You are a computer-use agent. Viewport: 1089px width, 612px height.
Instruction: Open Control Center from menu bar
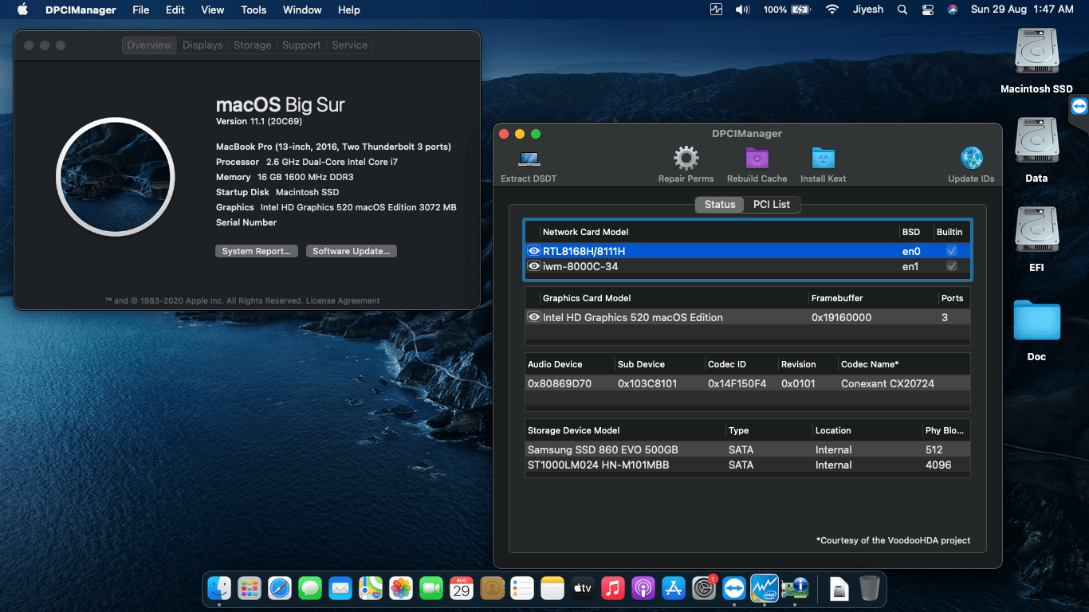click(927, 10)
